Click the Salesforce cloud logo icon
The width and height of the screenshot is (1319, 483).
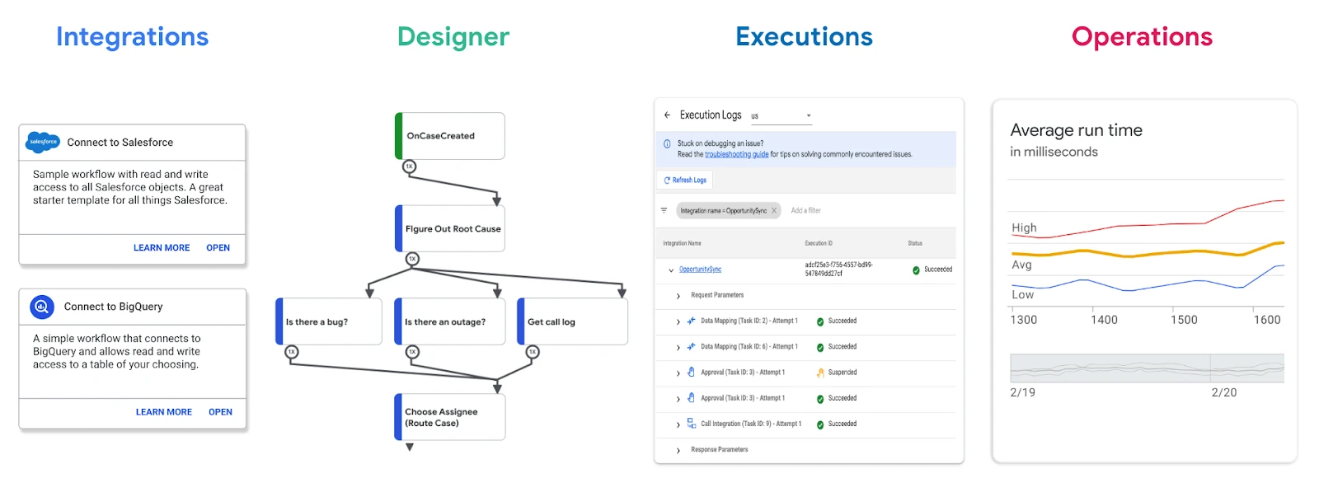coord(43,142)
